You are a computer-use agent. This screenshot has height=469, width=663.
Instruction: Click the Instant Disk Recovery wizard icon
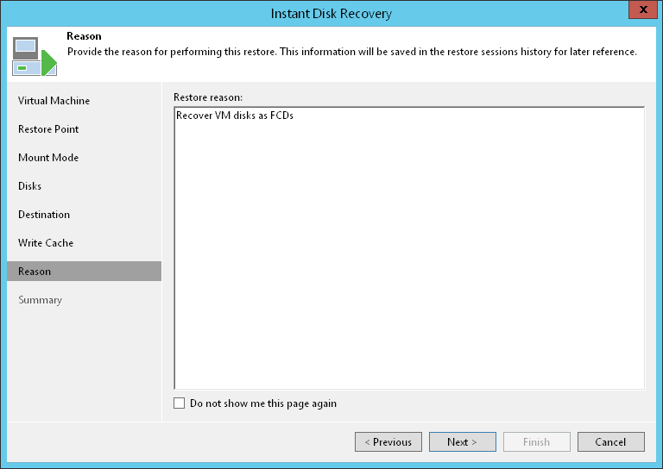(34, 55)
